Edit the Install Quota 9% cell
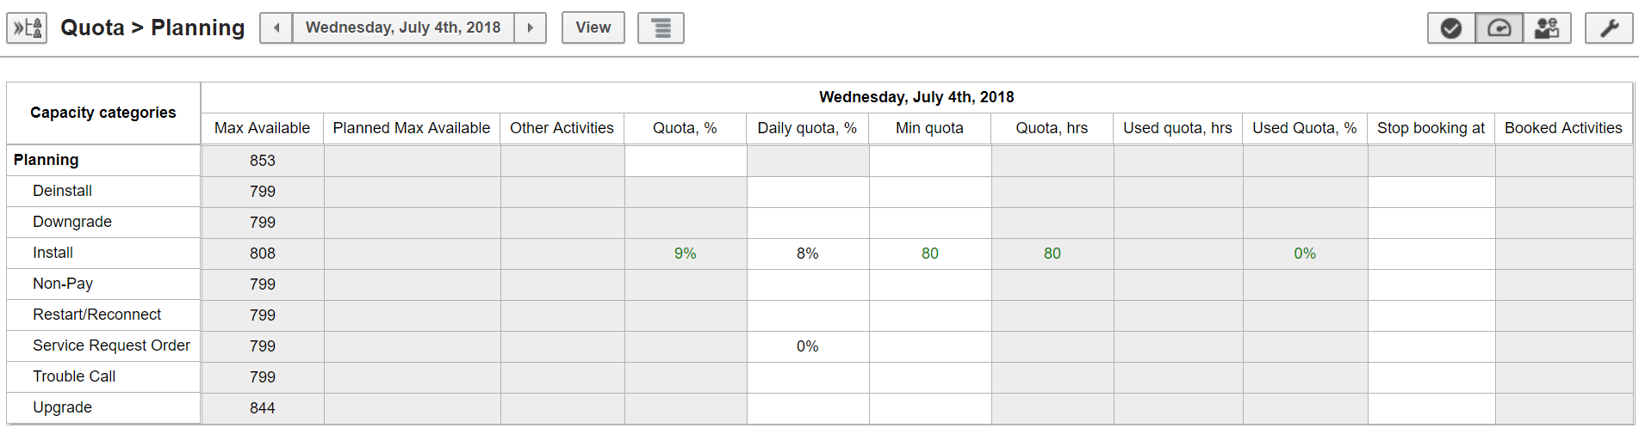 point(686,254)
